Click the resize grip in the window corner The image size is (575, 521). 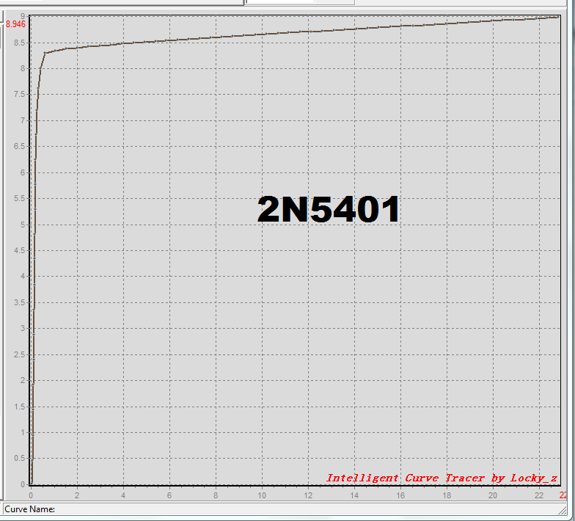(562, 509)
